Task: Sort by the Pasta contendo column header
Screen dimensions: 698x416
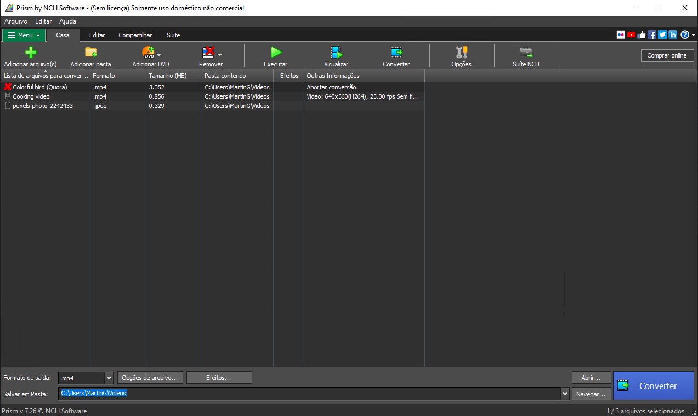Action: 237,76
